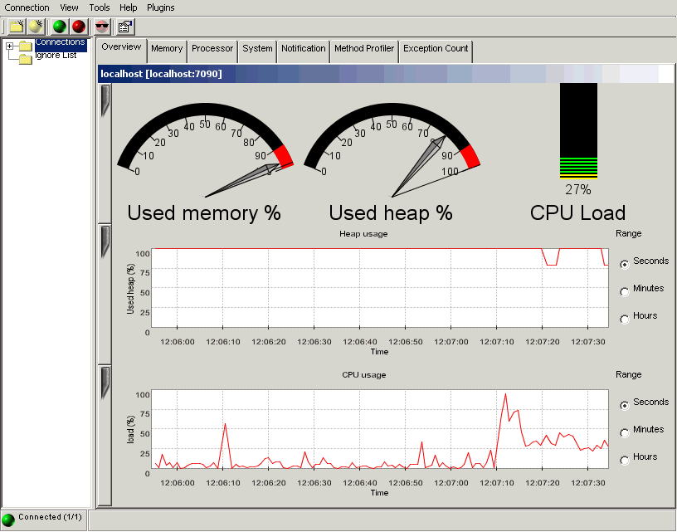
Task: Click inside the Heap usage chart
Action: click(380, 288)
